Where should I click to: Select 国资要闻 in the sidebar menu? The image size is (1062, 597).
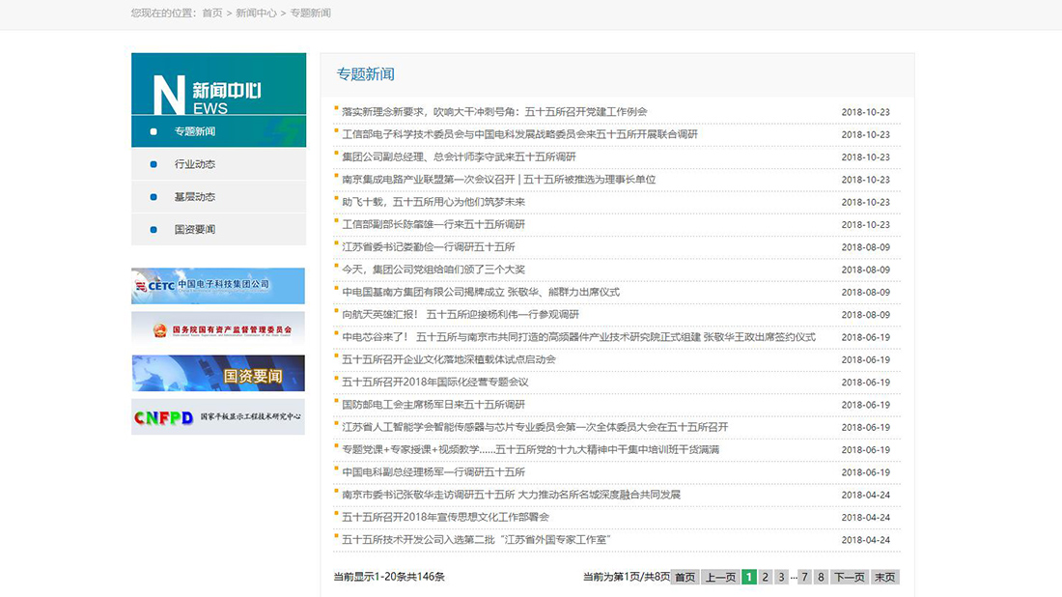tap(218, 229)
